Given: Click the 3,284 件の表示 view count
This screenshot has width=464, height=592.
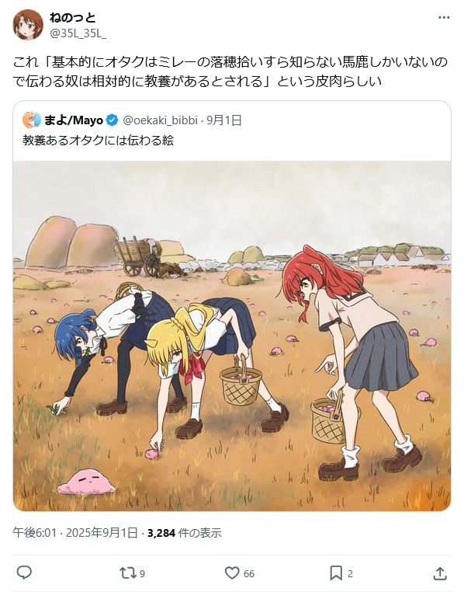Looking at the screenshot, I should [x=185, y=533].
